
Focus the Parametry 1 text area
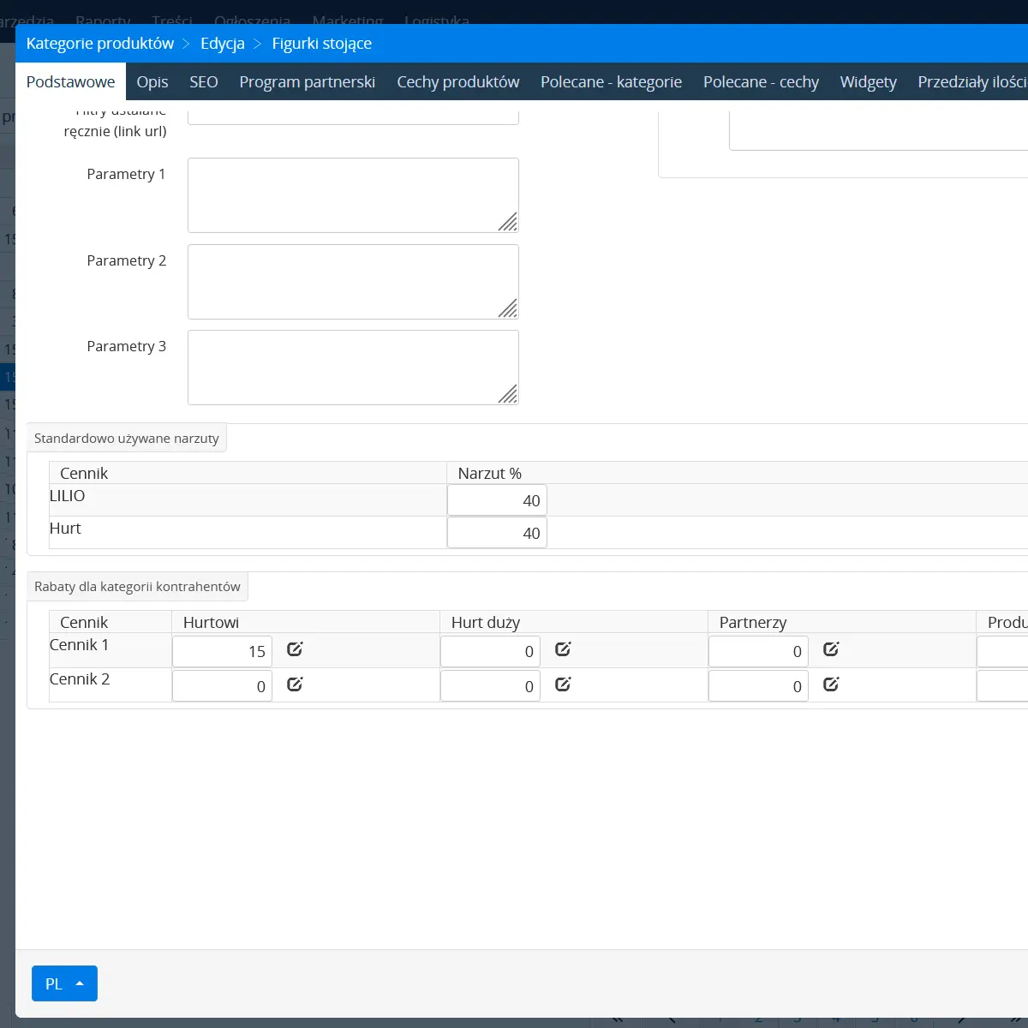tap(353, 195)
